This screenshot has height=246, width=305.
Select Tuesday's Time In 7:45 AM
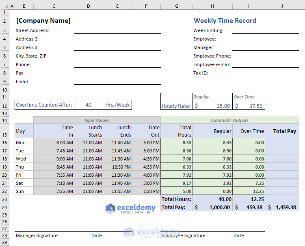point(54,151)
